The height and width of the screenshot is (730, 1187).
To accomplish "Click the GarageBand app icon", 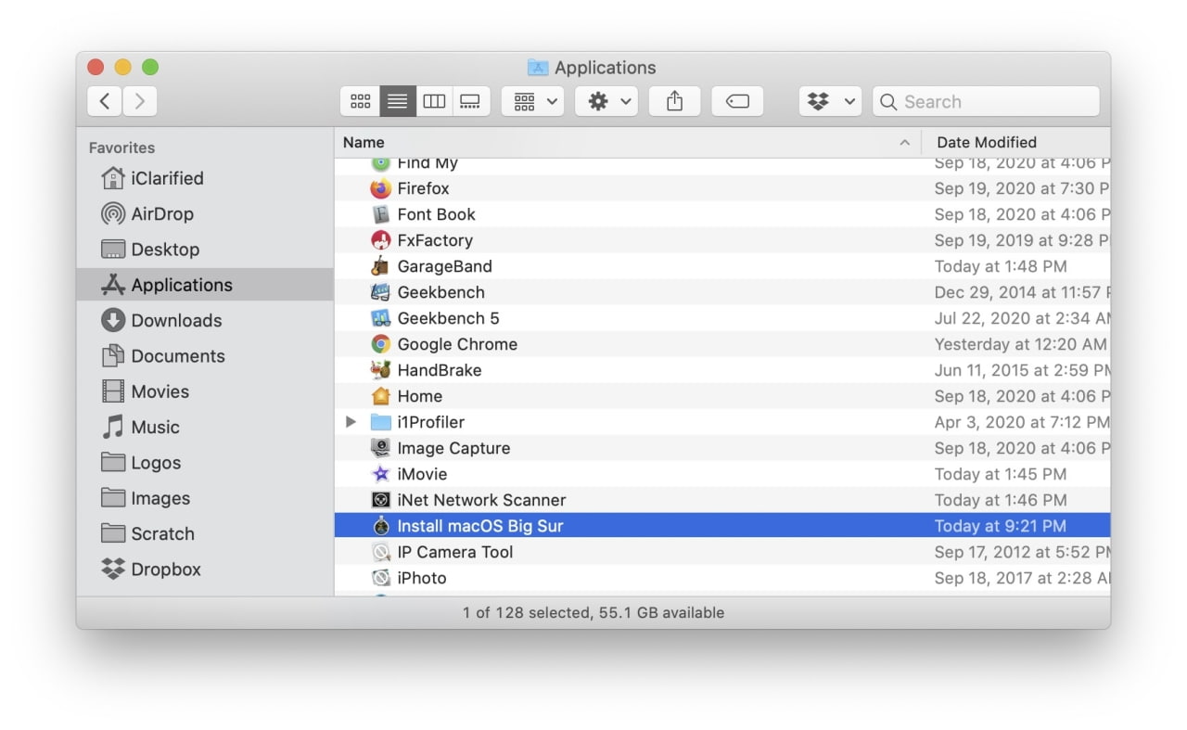I will tap(380, 266).
